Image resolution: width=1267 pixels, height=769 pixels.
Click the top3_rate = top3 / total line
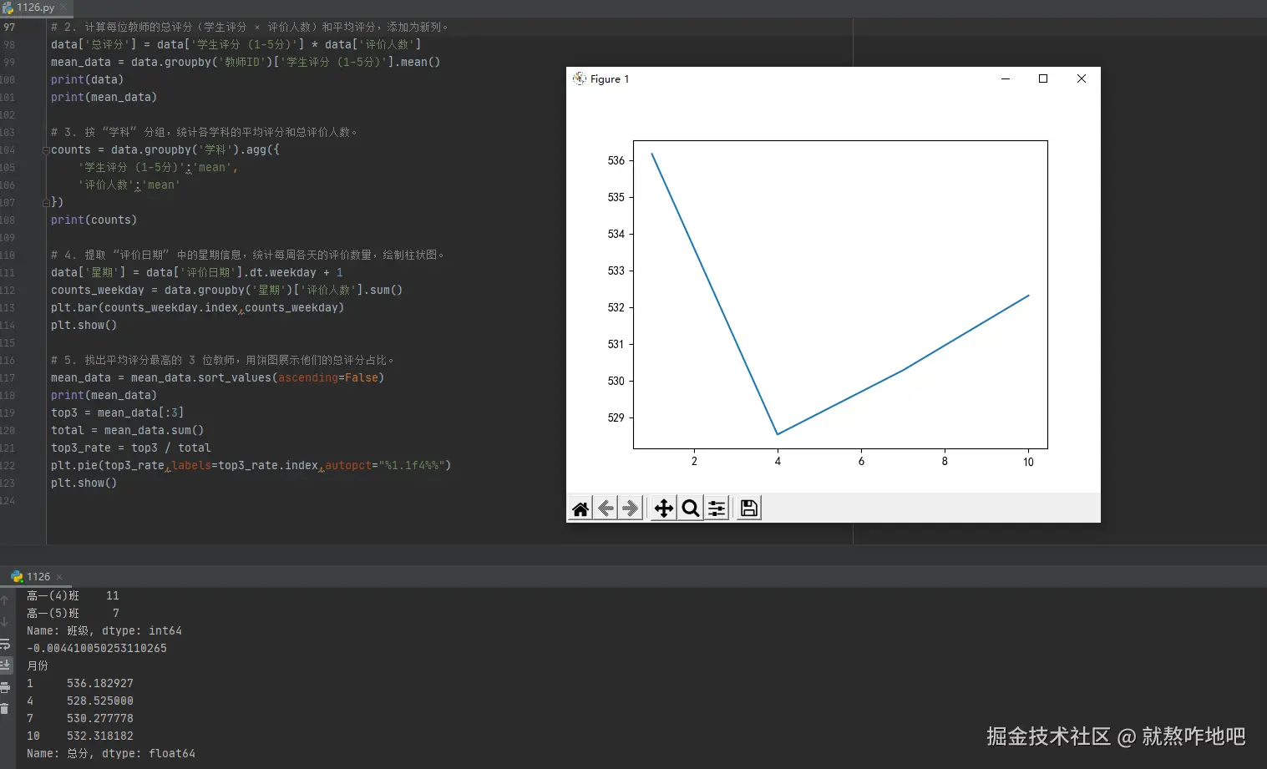click(130, 448)
